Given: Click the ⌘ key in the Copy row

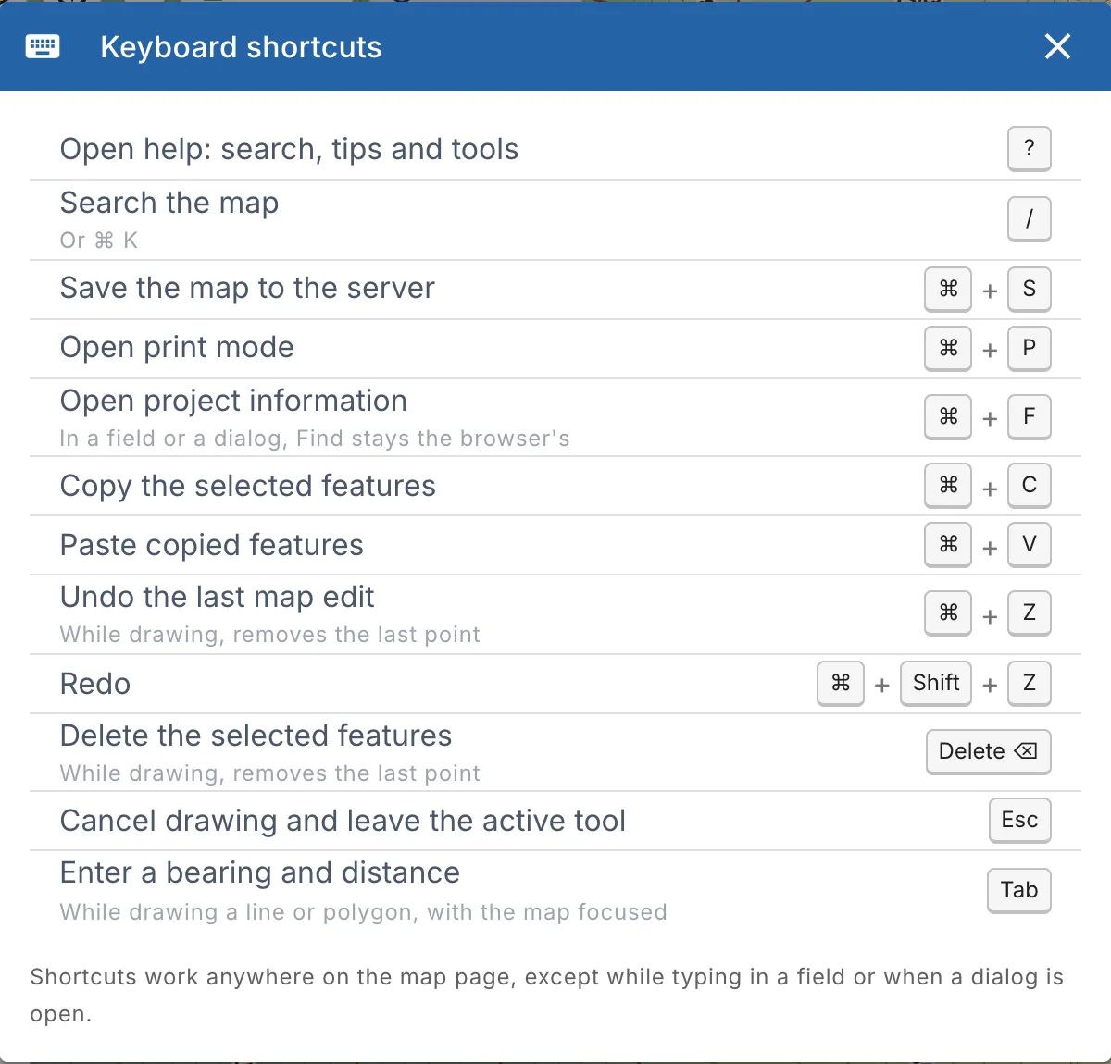Looking at the screenshot, I should pos(948,485).
